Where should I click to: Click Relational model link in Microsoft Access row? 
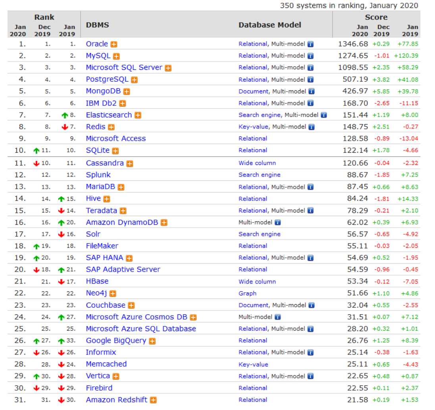pos(253,139)
